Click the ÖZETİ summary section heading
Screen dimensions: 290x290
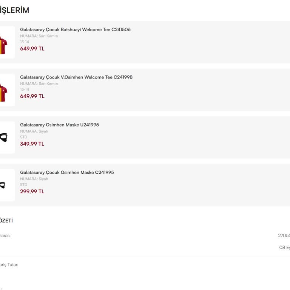(6, 221)
